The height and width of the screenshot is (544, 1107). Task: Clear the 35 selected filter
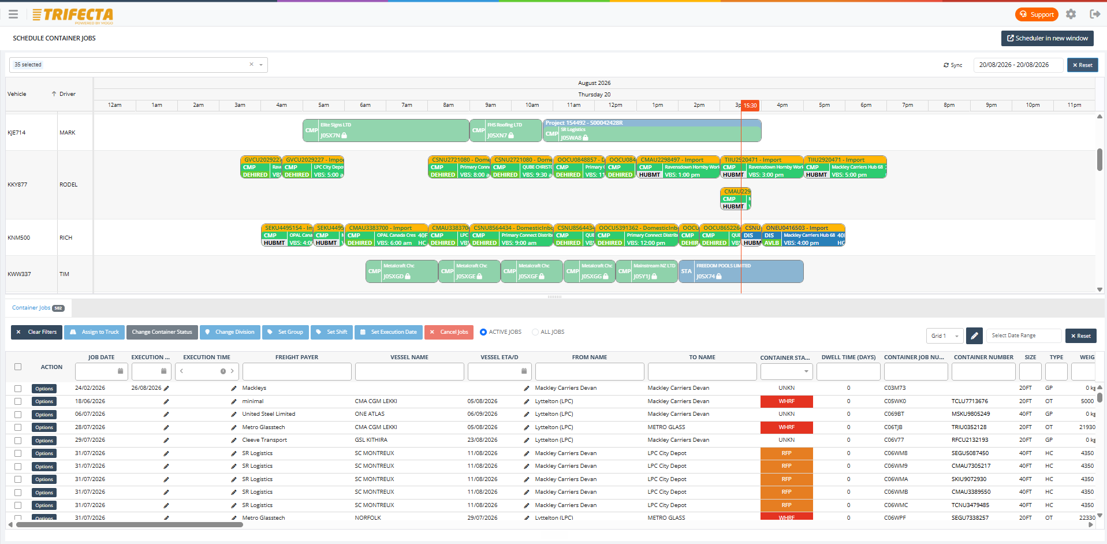pos(251,64)
